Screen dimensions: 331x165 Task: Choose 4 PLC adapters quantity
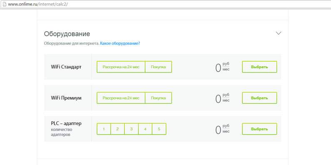click(145, 129)
